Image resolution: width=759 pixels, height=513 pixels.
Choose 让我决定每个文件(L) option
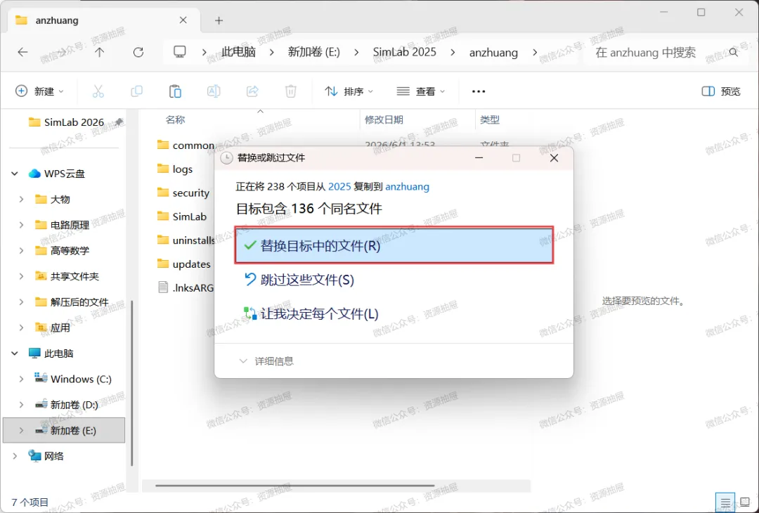pyautogui.click(x=311, y=313)
